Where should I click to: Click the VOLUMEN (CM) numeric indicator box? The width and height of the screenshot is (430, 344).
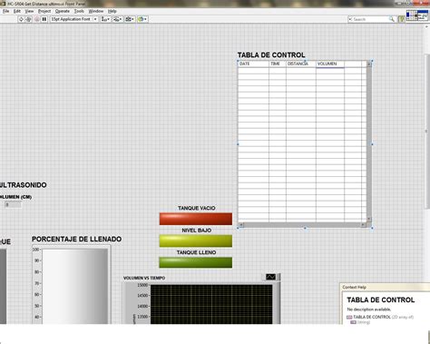pyautogui.click(x=13, y=205)
